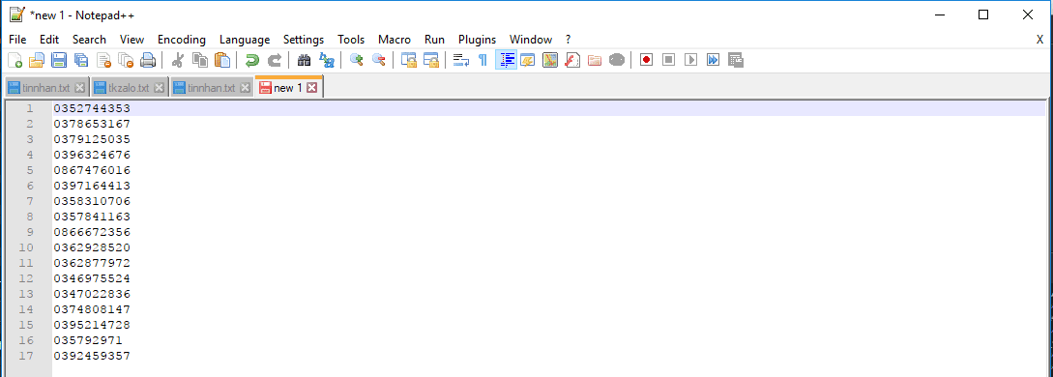Screen dimensions: 1053x377
Task: Play the recorded macro button
Action: click(x=690, y=60)
